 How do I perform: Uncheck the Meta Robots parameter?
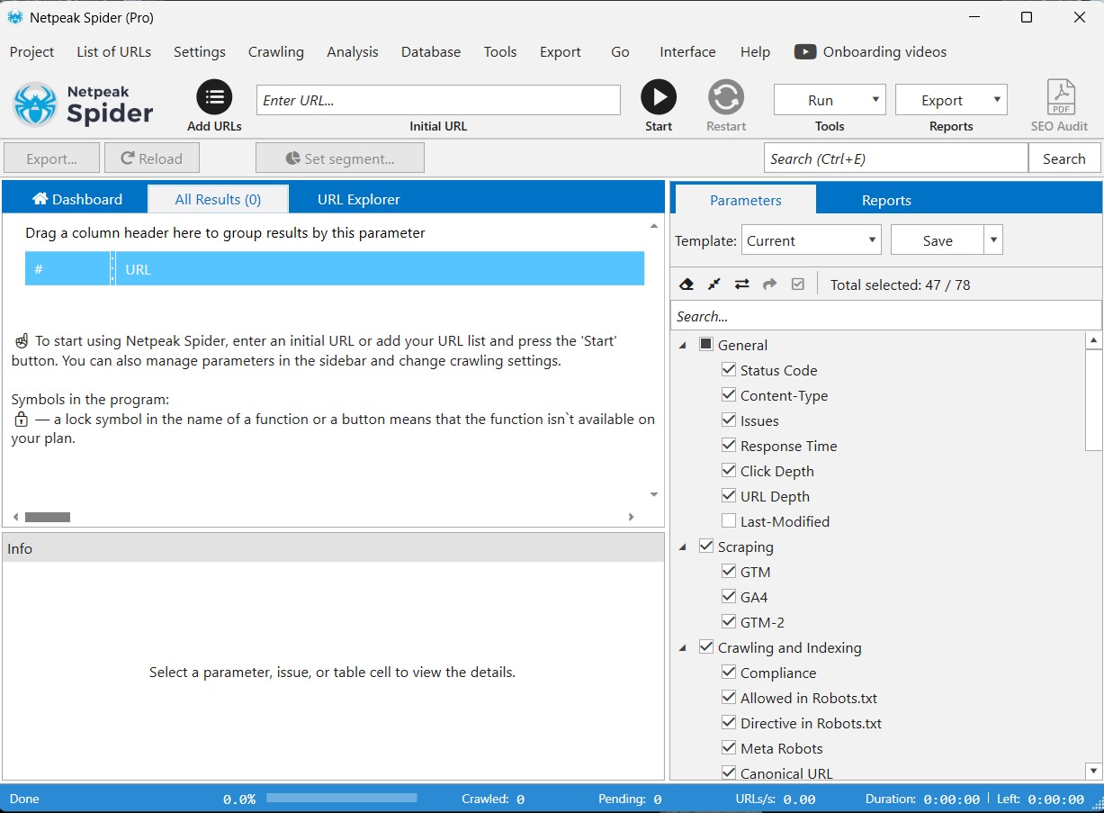(x=730, y=748)
